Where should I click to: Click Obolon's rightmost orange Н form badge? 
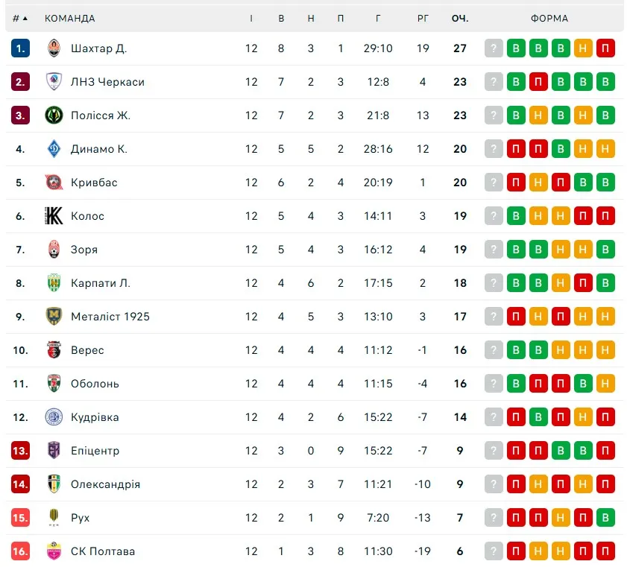606,384
